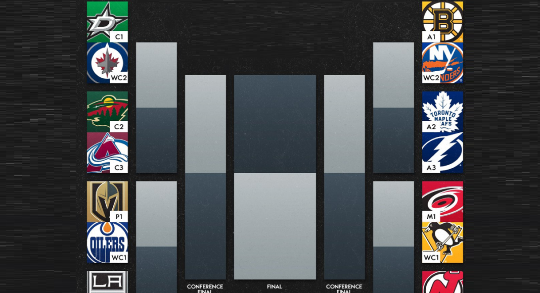Select the light lower slot of the Final

point(275,226)
